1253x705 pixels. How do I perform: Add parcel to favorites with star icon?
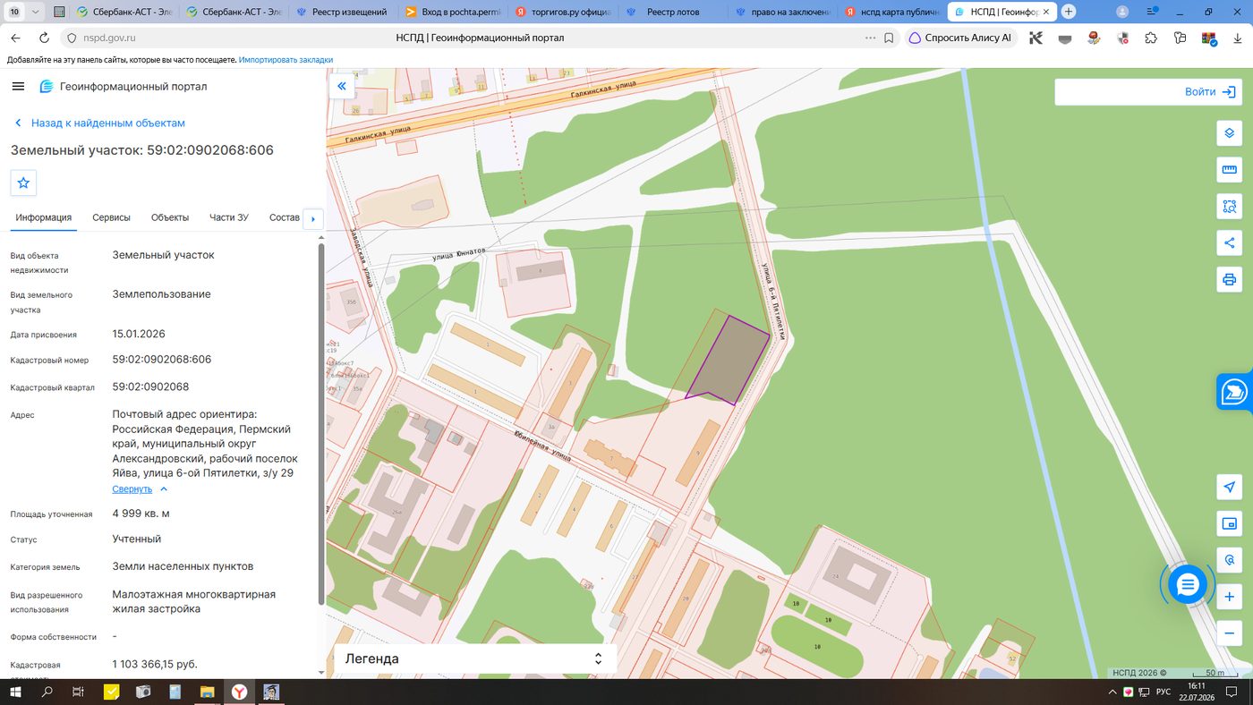[23, 183]
